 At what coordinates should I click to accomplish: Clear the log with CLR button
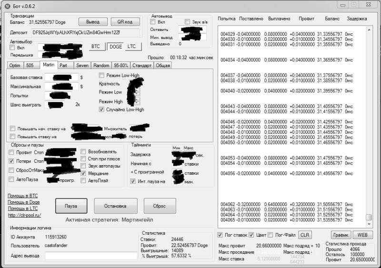[x=305, y=235]
